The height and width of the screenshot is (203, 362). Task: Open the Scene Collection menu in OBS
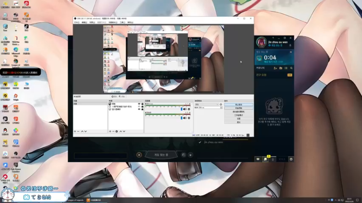113,22
